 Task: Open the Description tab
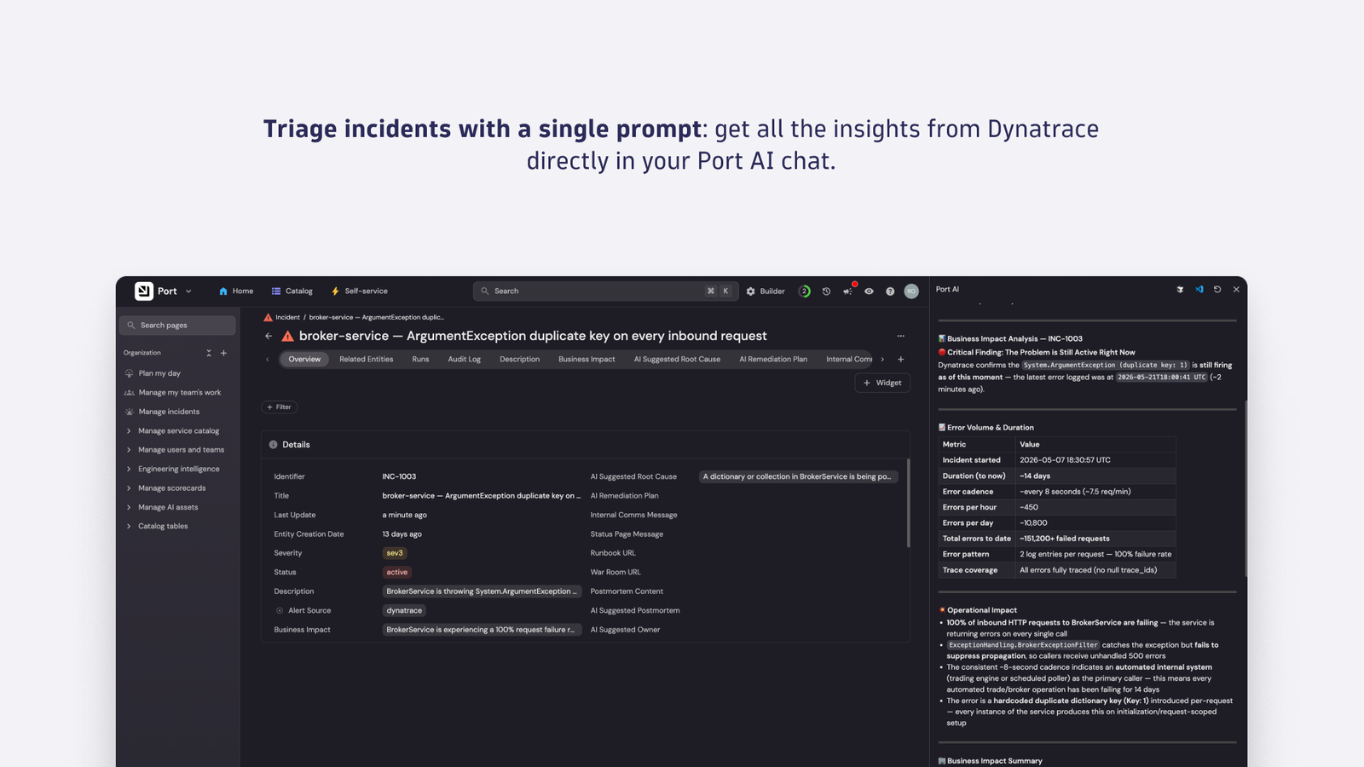[519, 360]
